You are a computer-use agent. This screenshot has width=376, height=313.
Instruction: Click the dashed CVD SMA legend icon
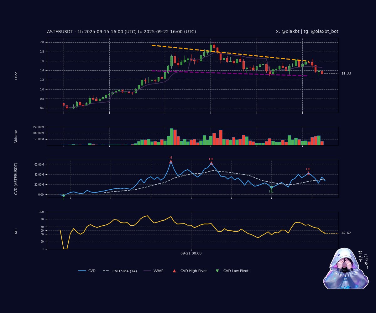pyautogui.click(x=107, y=271)
